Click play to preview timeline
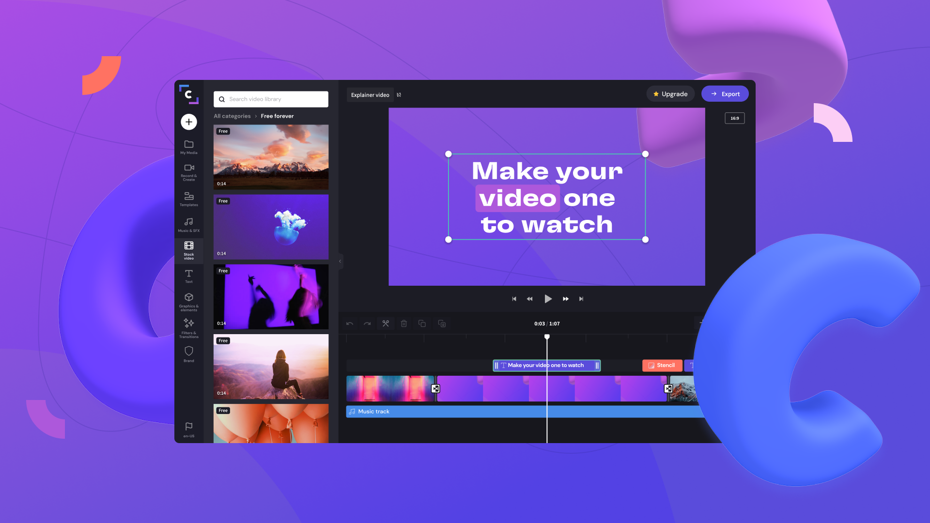The width and height of the screenshot is (930, 523). tap(547, 298)
